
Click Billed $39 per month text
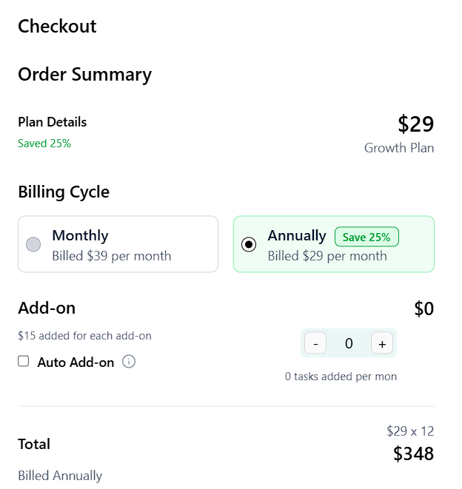112,256
